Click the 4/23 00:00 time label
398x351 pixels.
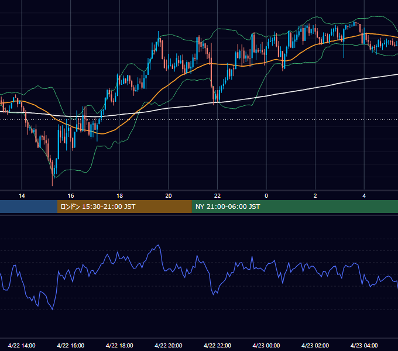(266, 345)
